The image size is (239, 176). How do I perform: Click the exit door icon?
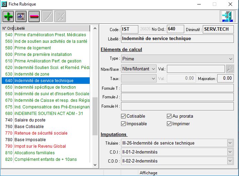(227, 16)
